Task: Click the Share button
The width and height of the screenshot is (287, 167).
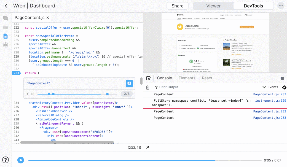Action: 177,6
